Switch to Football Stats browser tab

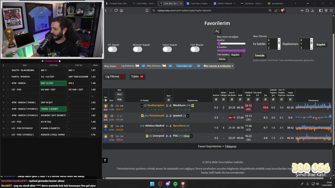pyautogui.click(x=117, y=3)
